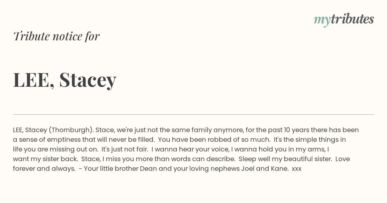Click 'Joel and Kane' nephews' names
Viewport: 387px width, 203px height.
click(x=264, y=169)
